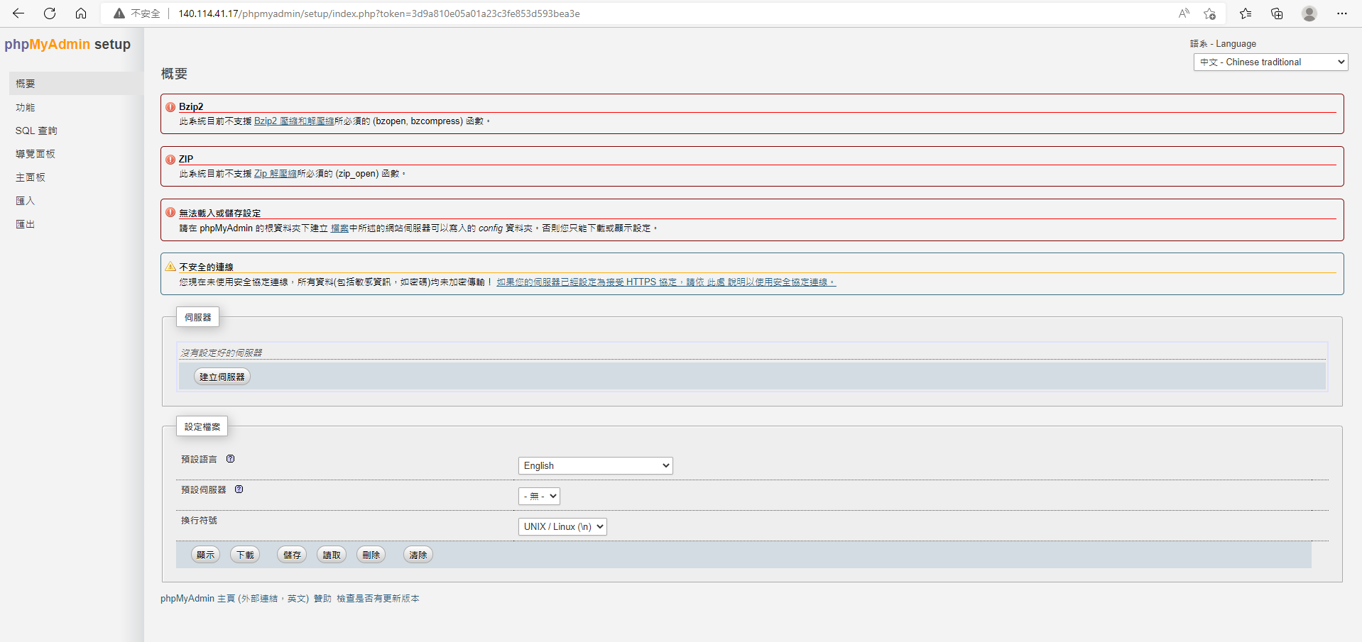Click the 設定檔案 section legend
1362x642 pixels.
[202, 426]
